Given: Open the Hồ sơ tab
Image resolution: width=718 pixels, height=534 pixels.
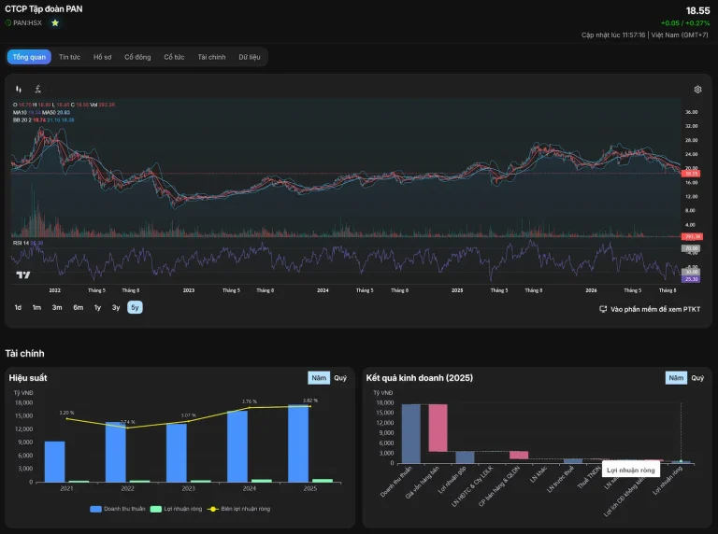Looking at the screenshot, I should (103, 57).
